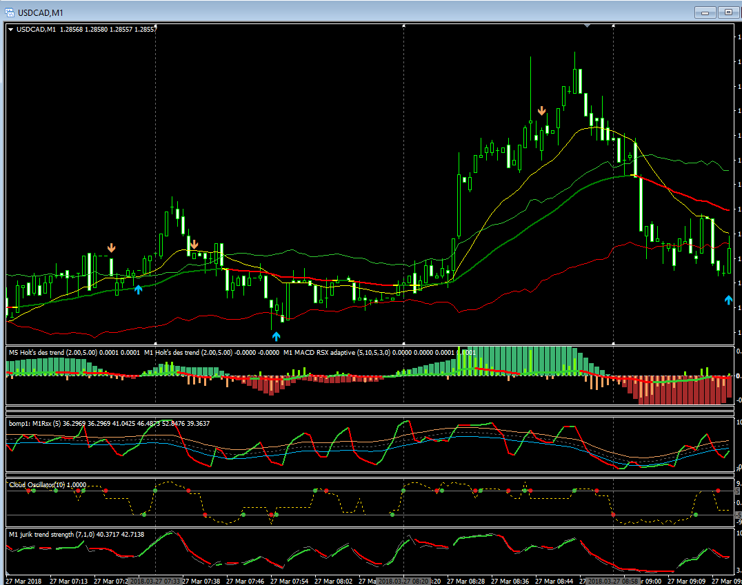Select the orange down arrow above 07:22 candles
The image size is (742, 585).
pos(111,248)
